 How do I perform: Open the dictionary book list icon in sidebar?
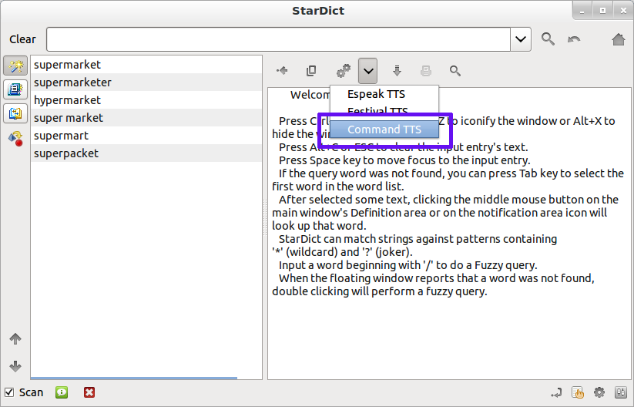(15, 89)
